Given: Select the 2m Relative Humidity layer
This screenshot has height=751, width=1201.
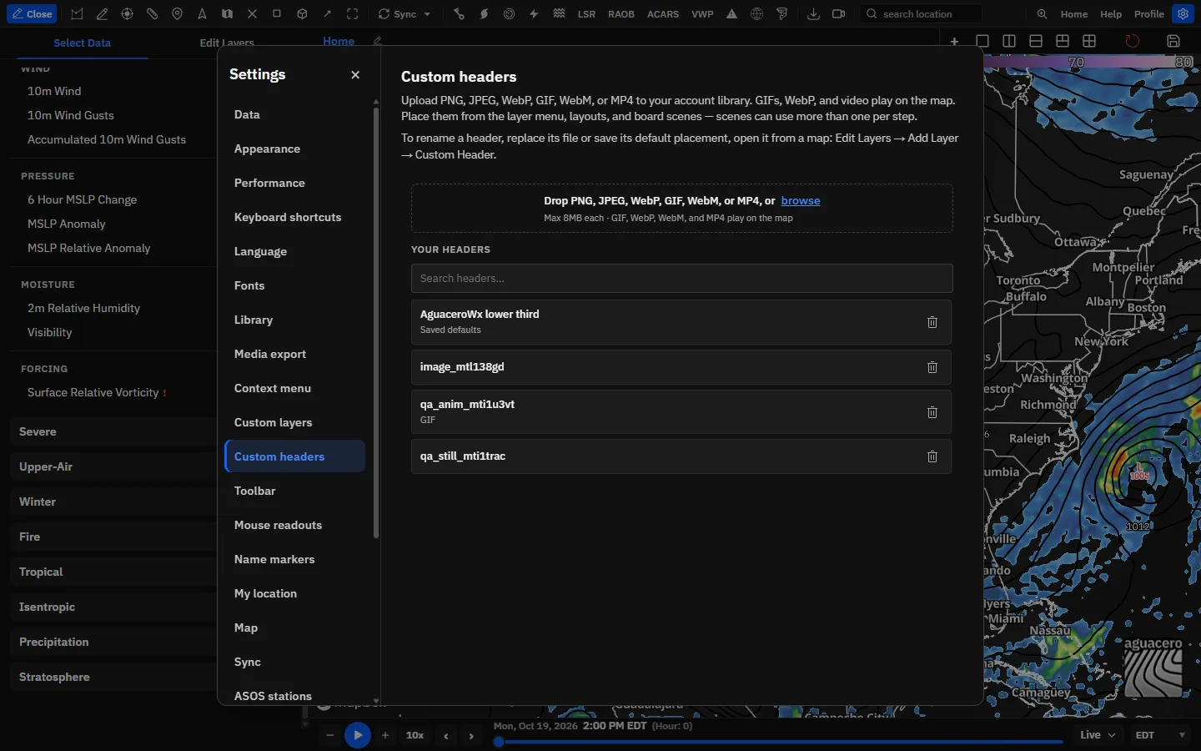Looking at the screenshot, I should pyautogui.click(x=83, y=308).
